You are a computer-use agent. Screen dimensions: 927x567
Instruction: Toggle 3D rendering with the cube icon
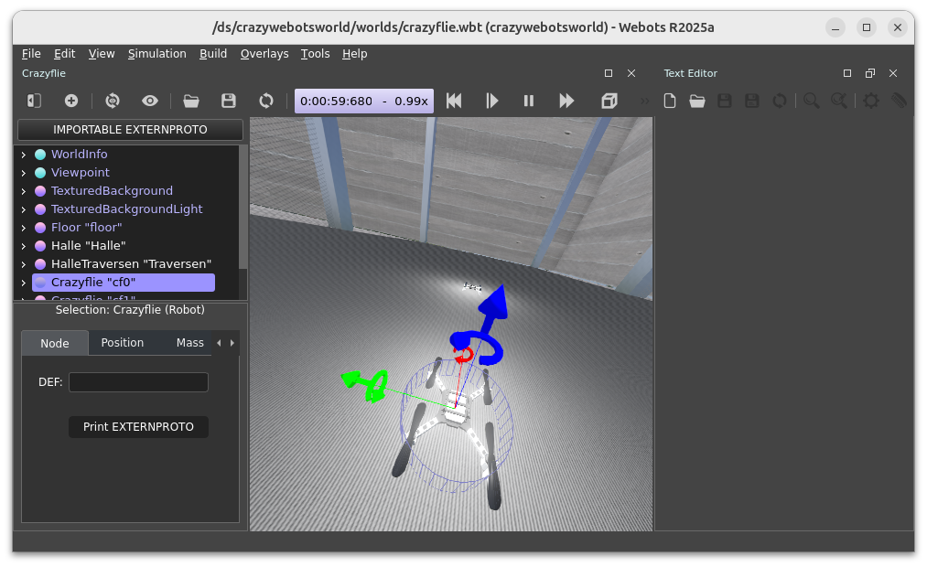coord(609,101)
